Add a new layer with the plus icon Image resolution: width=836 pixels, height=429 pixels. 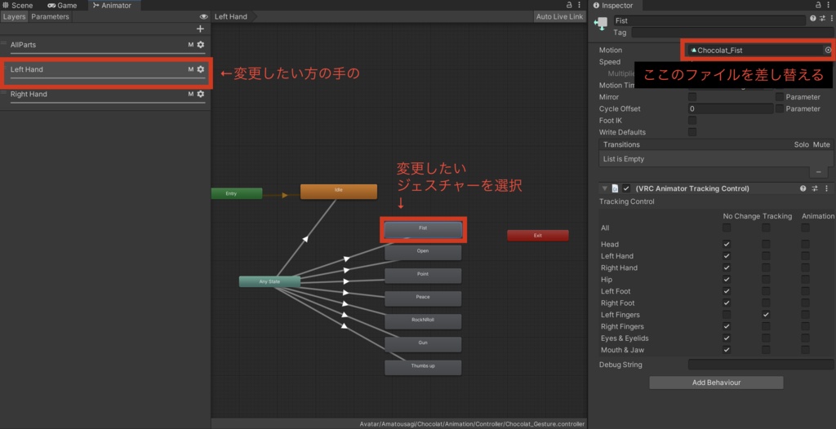click(201, 29)
